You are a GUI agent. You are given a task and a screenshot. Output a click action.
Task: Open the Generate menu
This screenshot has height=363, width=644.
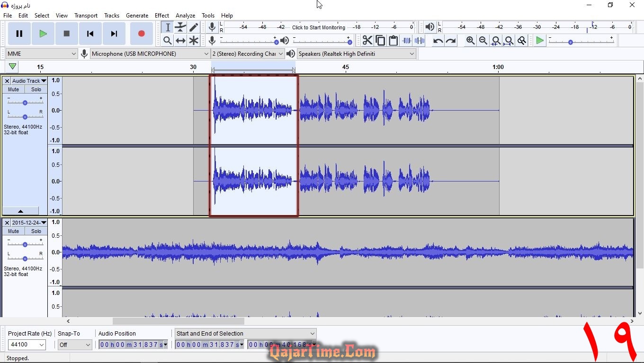pyautogui.click(x=137, y=16)
